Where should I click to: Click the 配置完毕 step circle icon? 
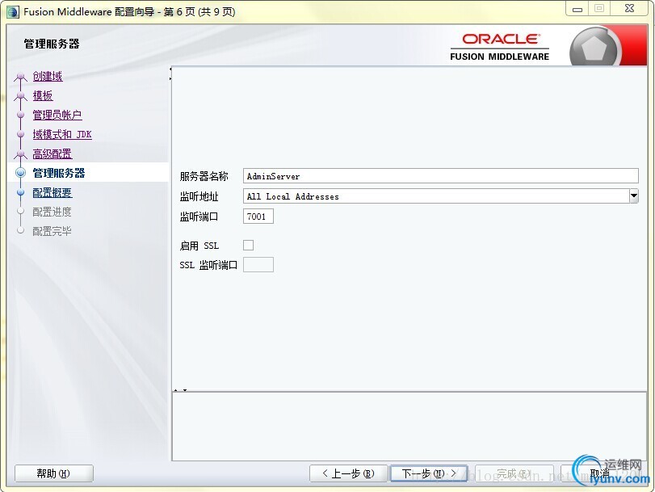click(20, 231)
